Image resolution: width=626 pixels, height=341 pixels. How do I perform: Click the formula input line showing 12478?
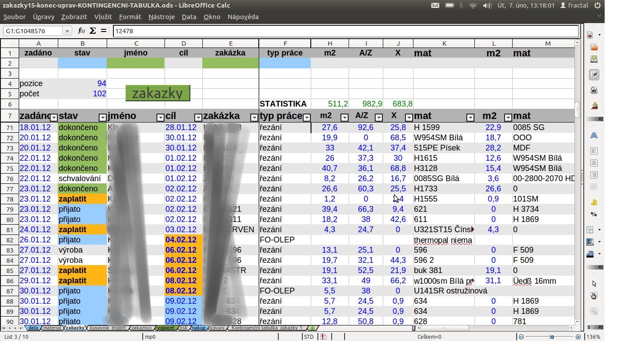click(x=345, y=31)
